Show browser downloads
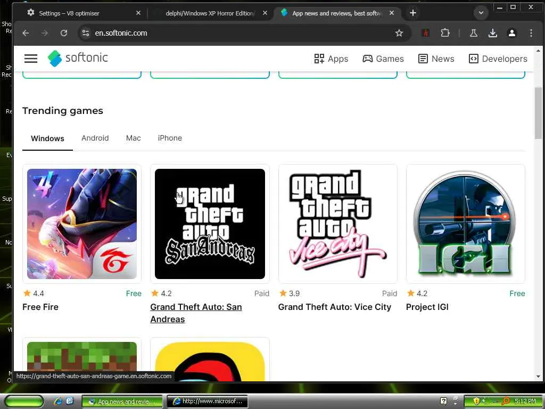This screenshot has width=545, height=409. click(492, 33)
